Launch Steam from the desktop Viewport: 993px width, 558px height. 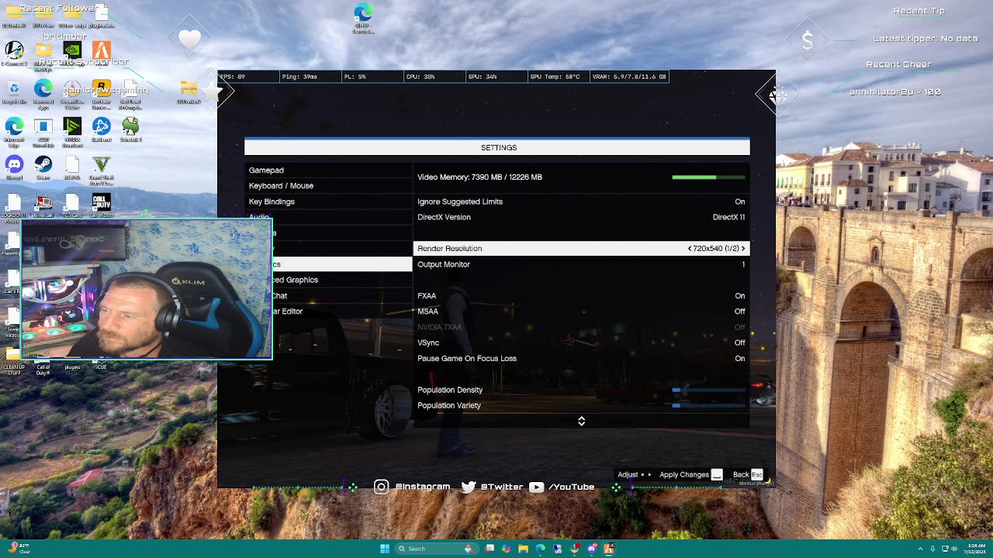pos(43,167)
